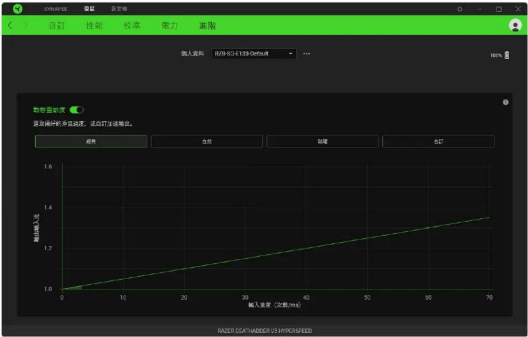Click the 1.6 value on vertical axis
Viewport: 528px width, 337px height.
tap(48, 167)
